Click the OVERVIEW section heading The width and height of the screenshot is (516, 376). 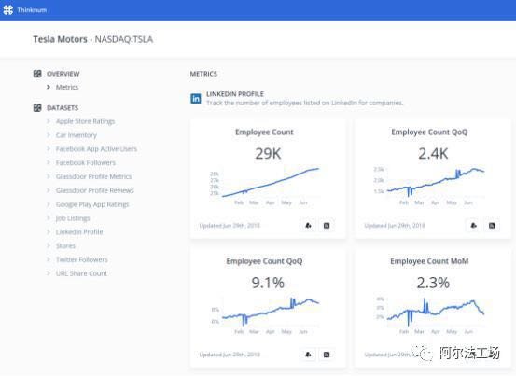[63, 74]
